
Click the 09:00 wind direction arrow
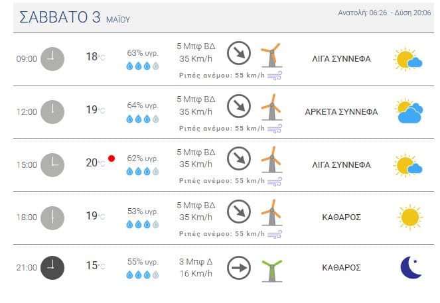[x=239, y=53]
